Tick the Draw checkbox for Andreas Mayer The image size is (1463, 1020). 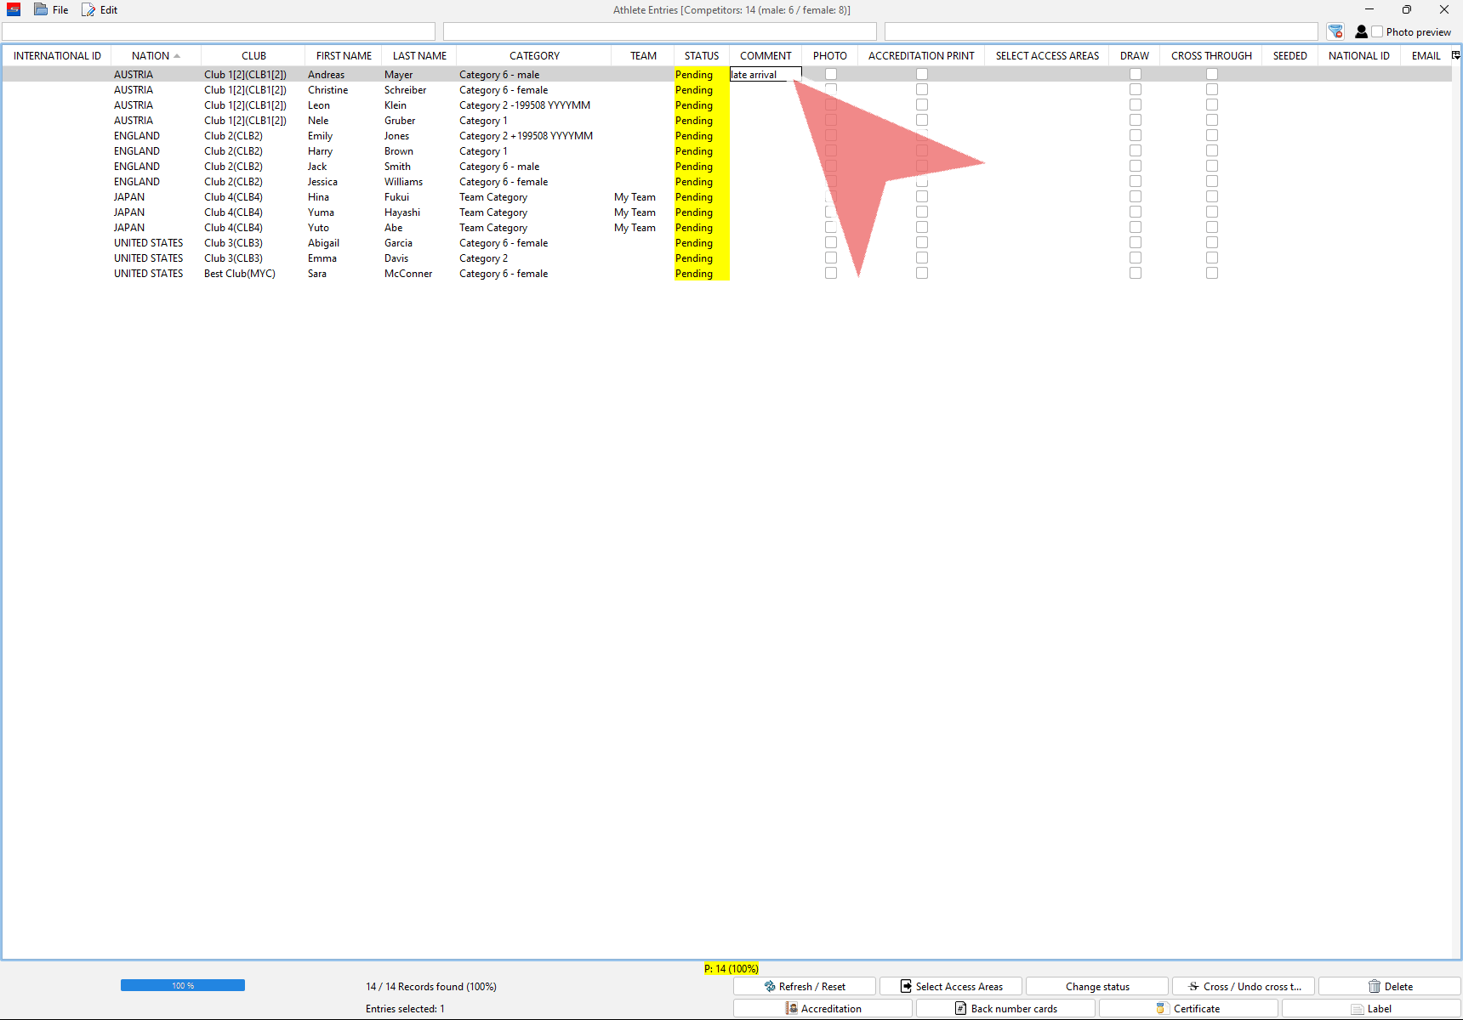pyautogui.click(x=1135, y=75)
